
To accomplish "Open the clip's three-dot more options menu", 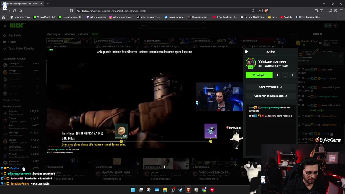I will point(292,75).
